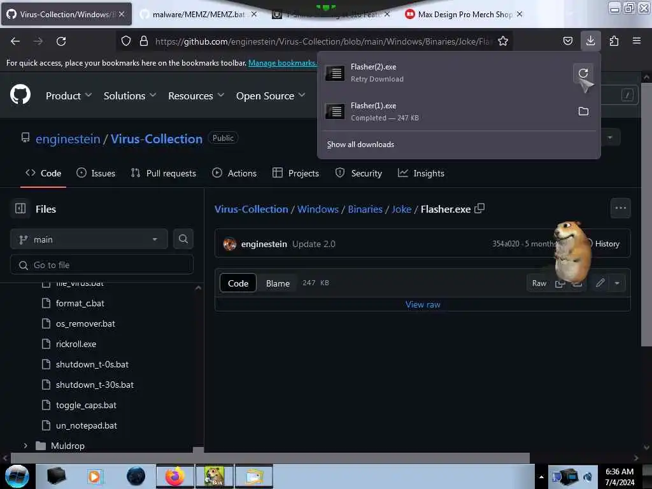Copy the Flasher.exe path icon
652x489 pixels.
click(x=479, y=208)
